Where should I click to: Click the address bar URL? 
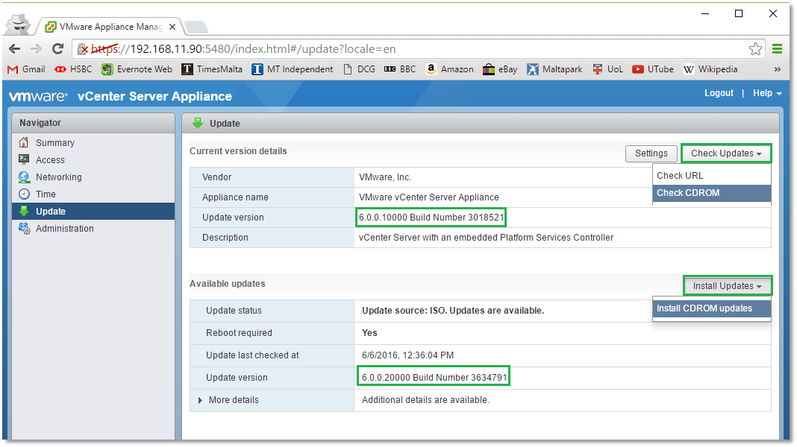(x=243, y=48)
